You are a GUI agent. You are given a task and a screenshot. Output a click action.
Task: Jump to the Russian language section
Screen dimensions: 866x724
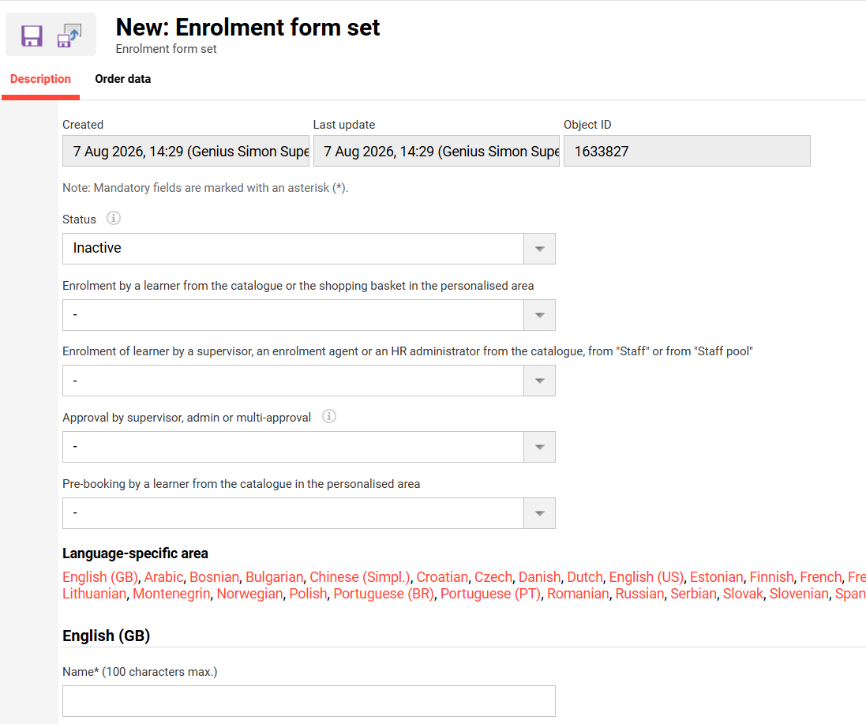click(639, 594)
